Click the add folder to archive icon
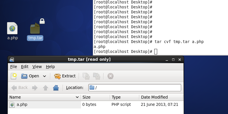This screenshot has width=228, height=114. [97, 76]
